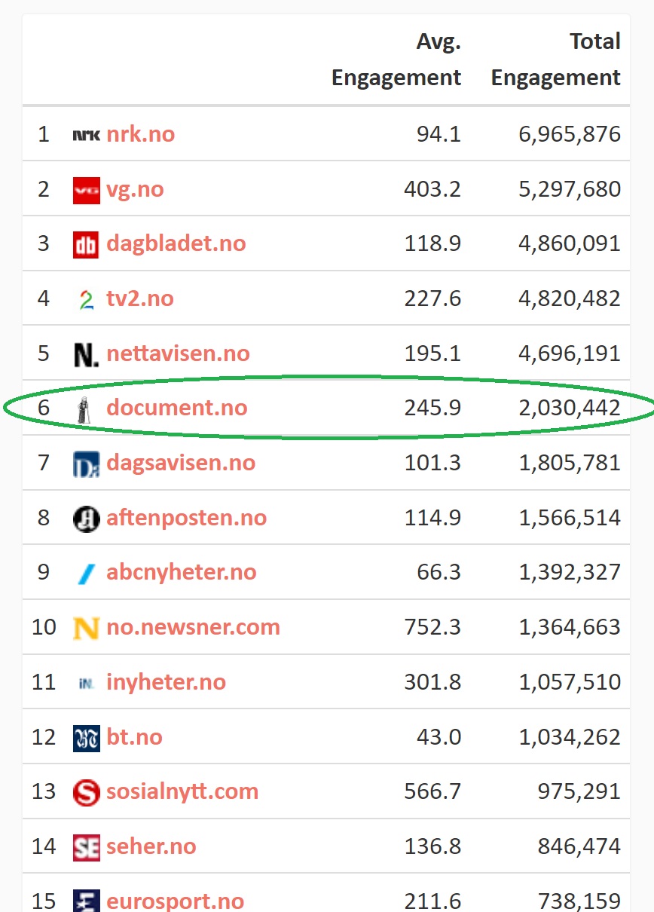Open the vg.no link
Image resolution: width=654 pixels, height=912 pixels.
135,189
